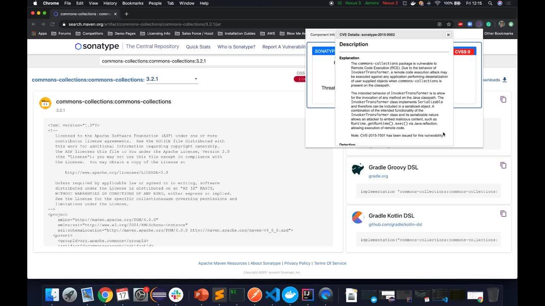Open the Demo Pages bookmark folder
Screen dimensions: 545x306
tap(122, 34)
